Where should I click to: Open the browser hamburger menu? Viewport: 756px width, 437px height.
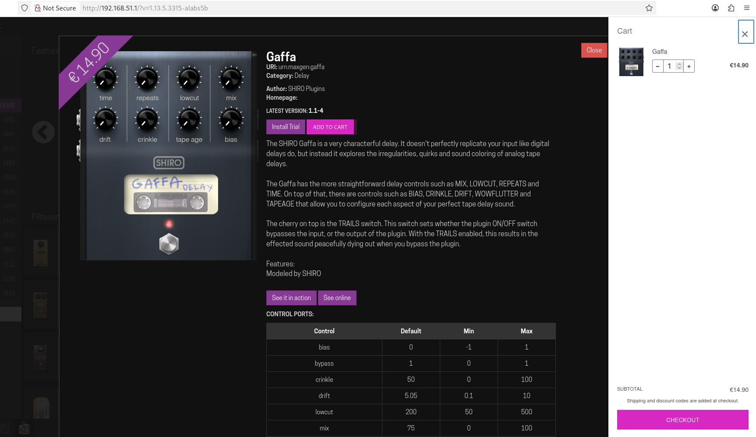tap(747, 8)
